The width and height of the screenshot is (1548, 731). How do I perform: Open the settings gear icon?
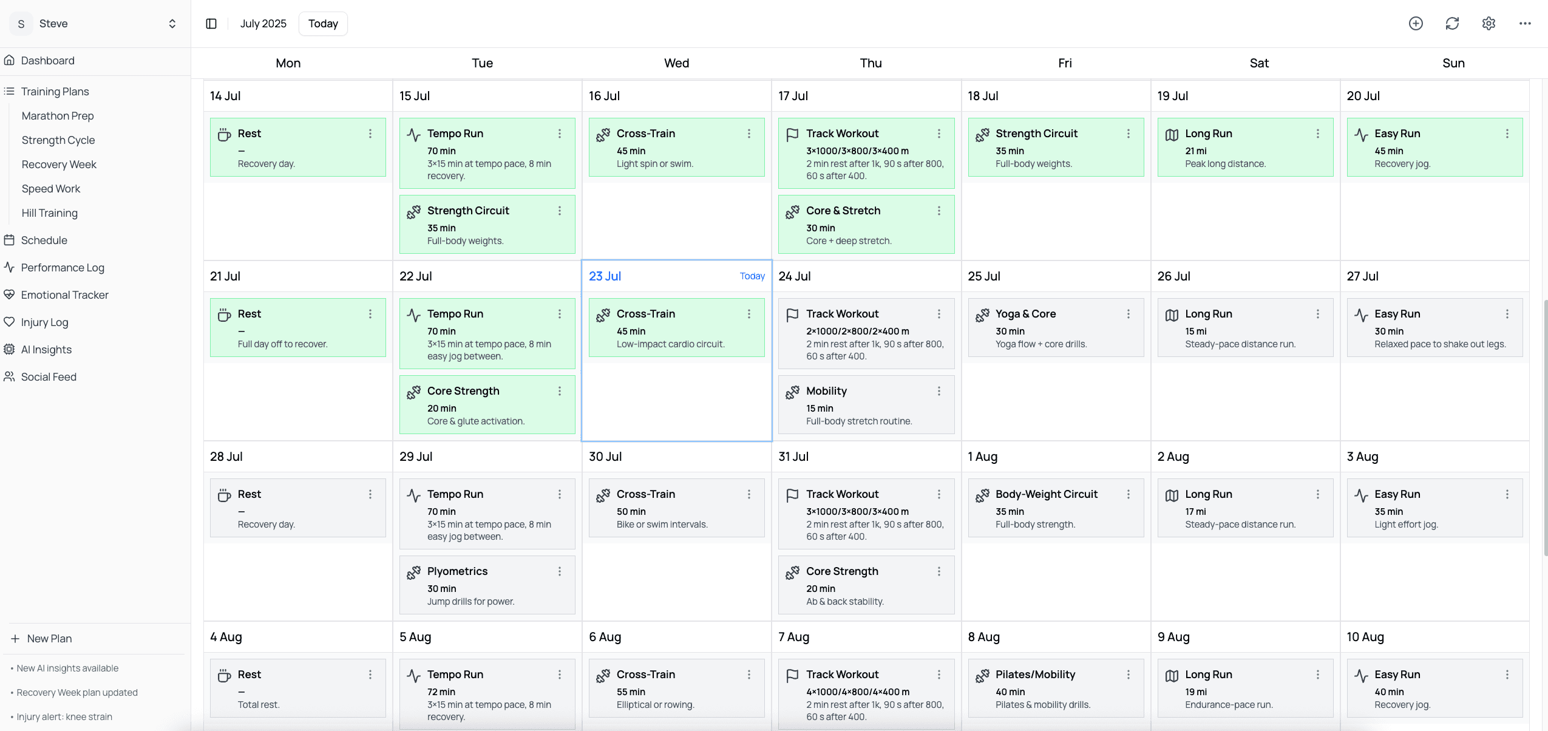tap(1489, 24)
